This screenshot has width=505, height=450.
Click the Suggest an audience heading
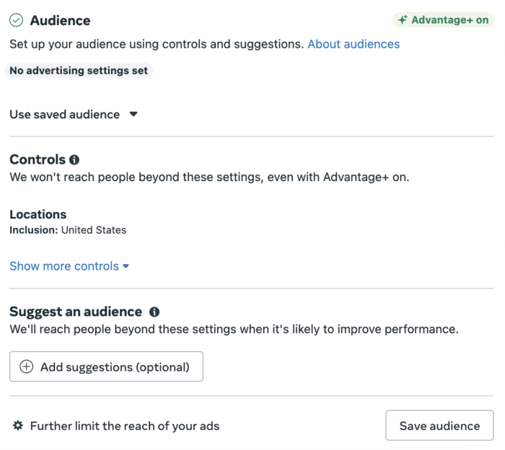pos(76,312)
